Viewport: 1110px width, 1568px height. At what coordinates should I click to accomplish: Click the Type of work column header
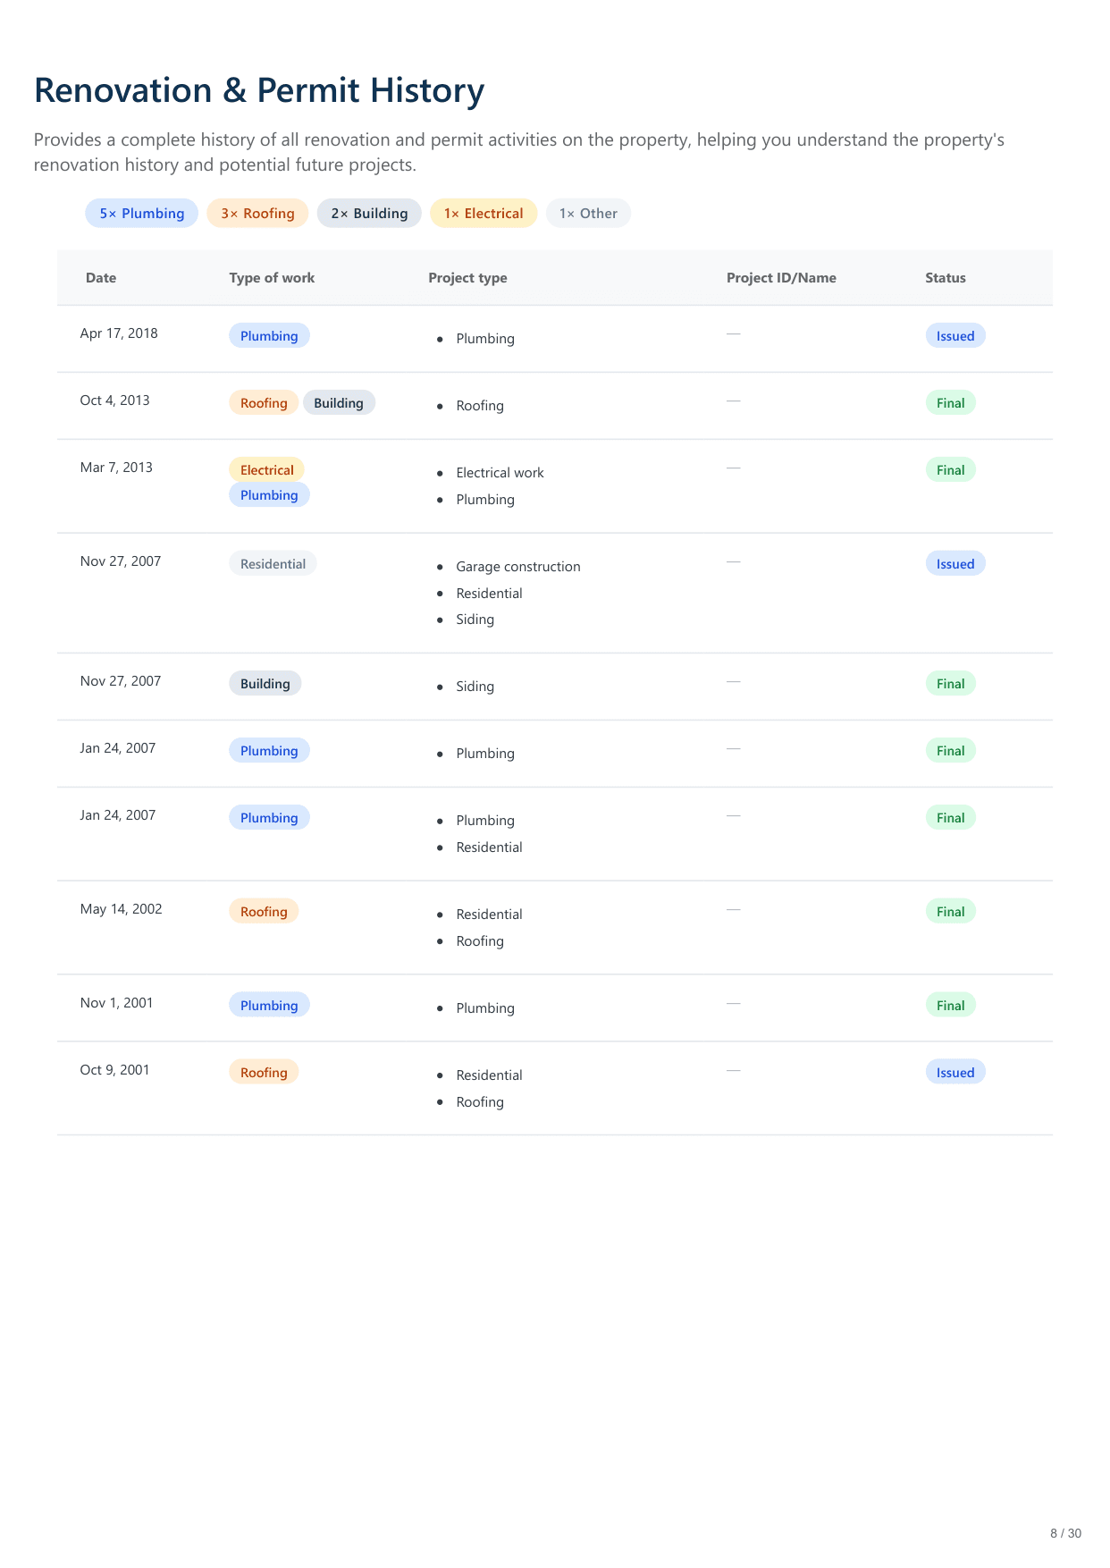coord(272,278)
